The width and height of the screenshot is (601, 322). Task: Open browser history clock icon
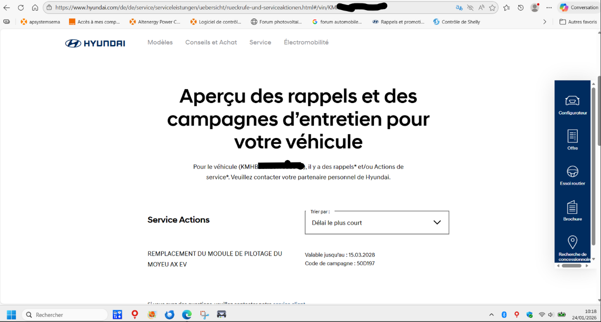(x=520, y=7)
